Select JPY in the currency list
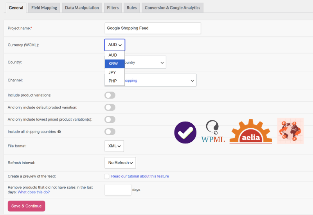The height and width of the screenshot is (215, 313). (x=115, y=72)
